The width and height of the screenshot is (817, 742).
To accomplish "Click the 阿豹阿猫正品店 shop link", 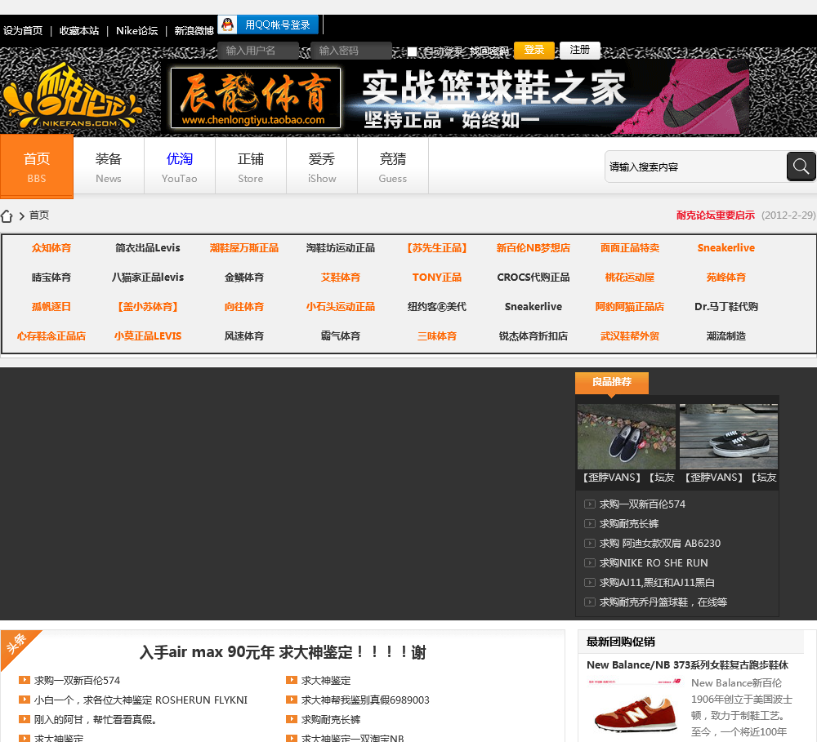I will [629, 307].
